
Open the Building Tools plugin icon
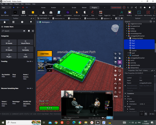pos(129,12)
